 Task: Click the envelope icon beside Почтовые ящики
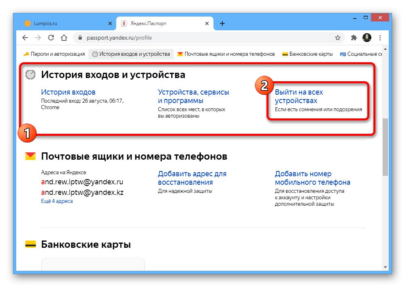tap(30, 156)
